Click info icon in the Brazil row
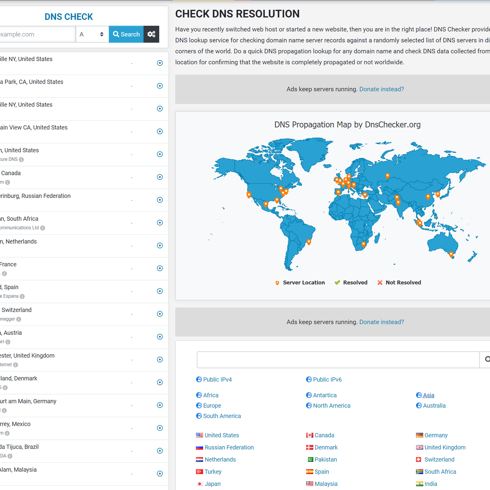490x490 pixels. pyautogui.click(x=10, y=456)
